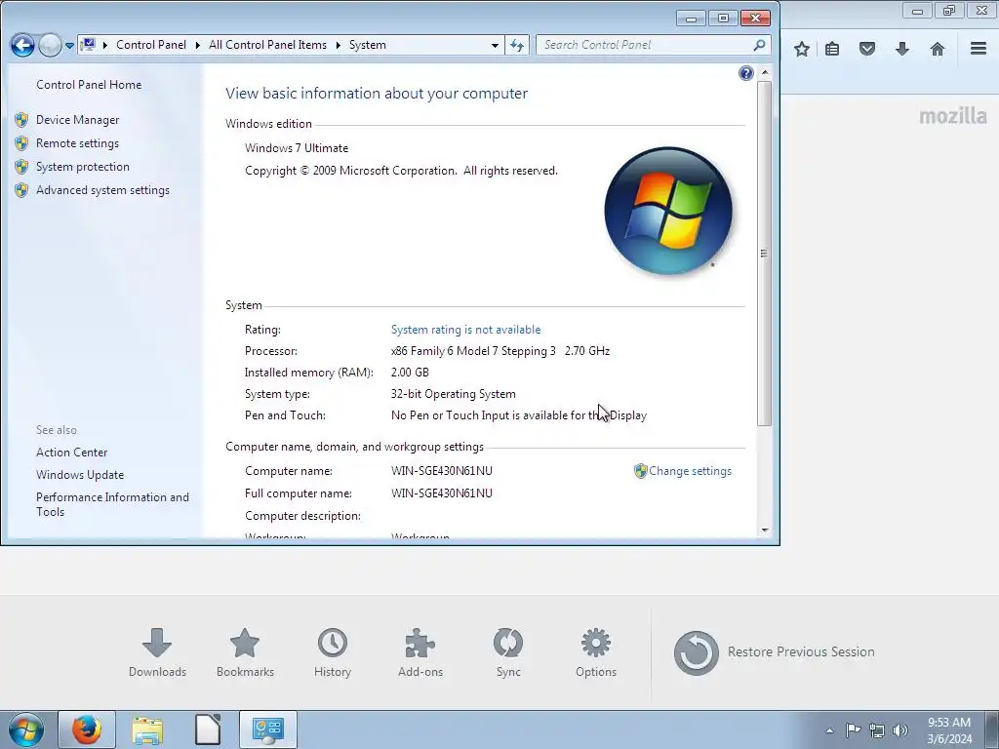Open History from Firefox start page
The image size is (999, 749).
[x=333, y=652]
